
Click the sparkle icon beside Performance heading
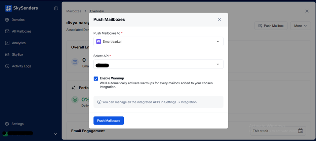(x=74, y=88)
